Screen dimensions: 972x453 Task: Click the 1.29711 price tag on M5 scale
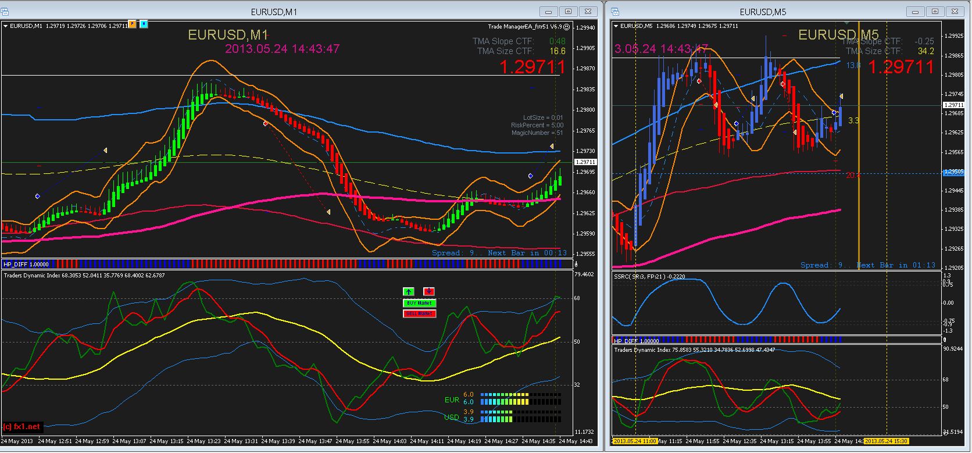pyautogui.click(x=953, y=105)
